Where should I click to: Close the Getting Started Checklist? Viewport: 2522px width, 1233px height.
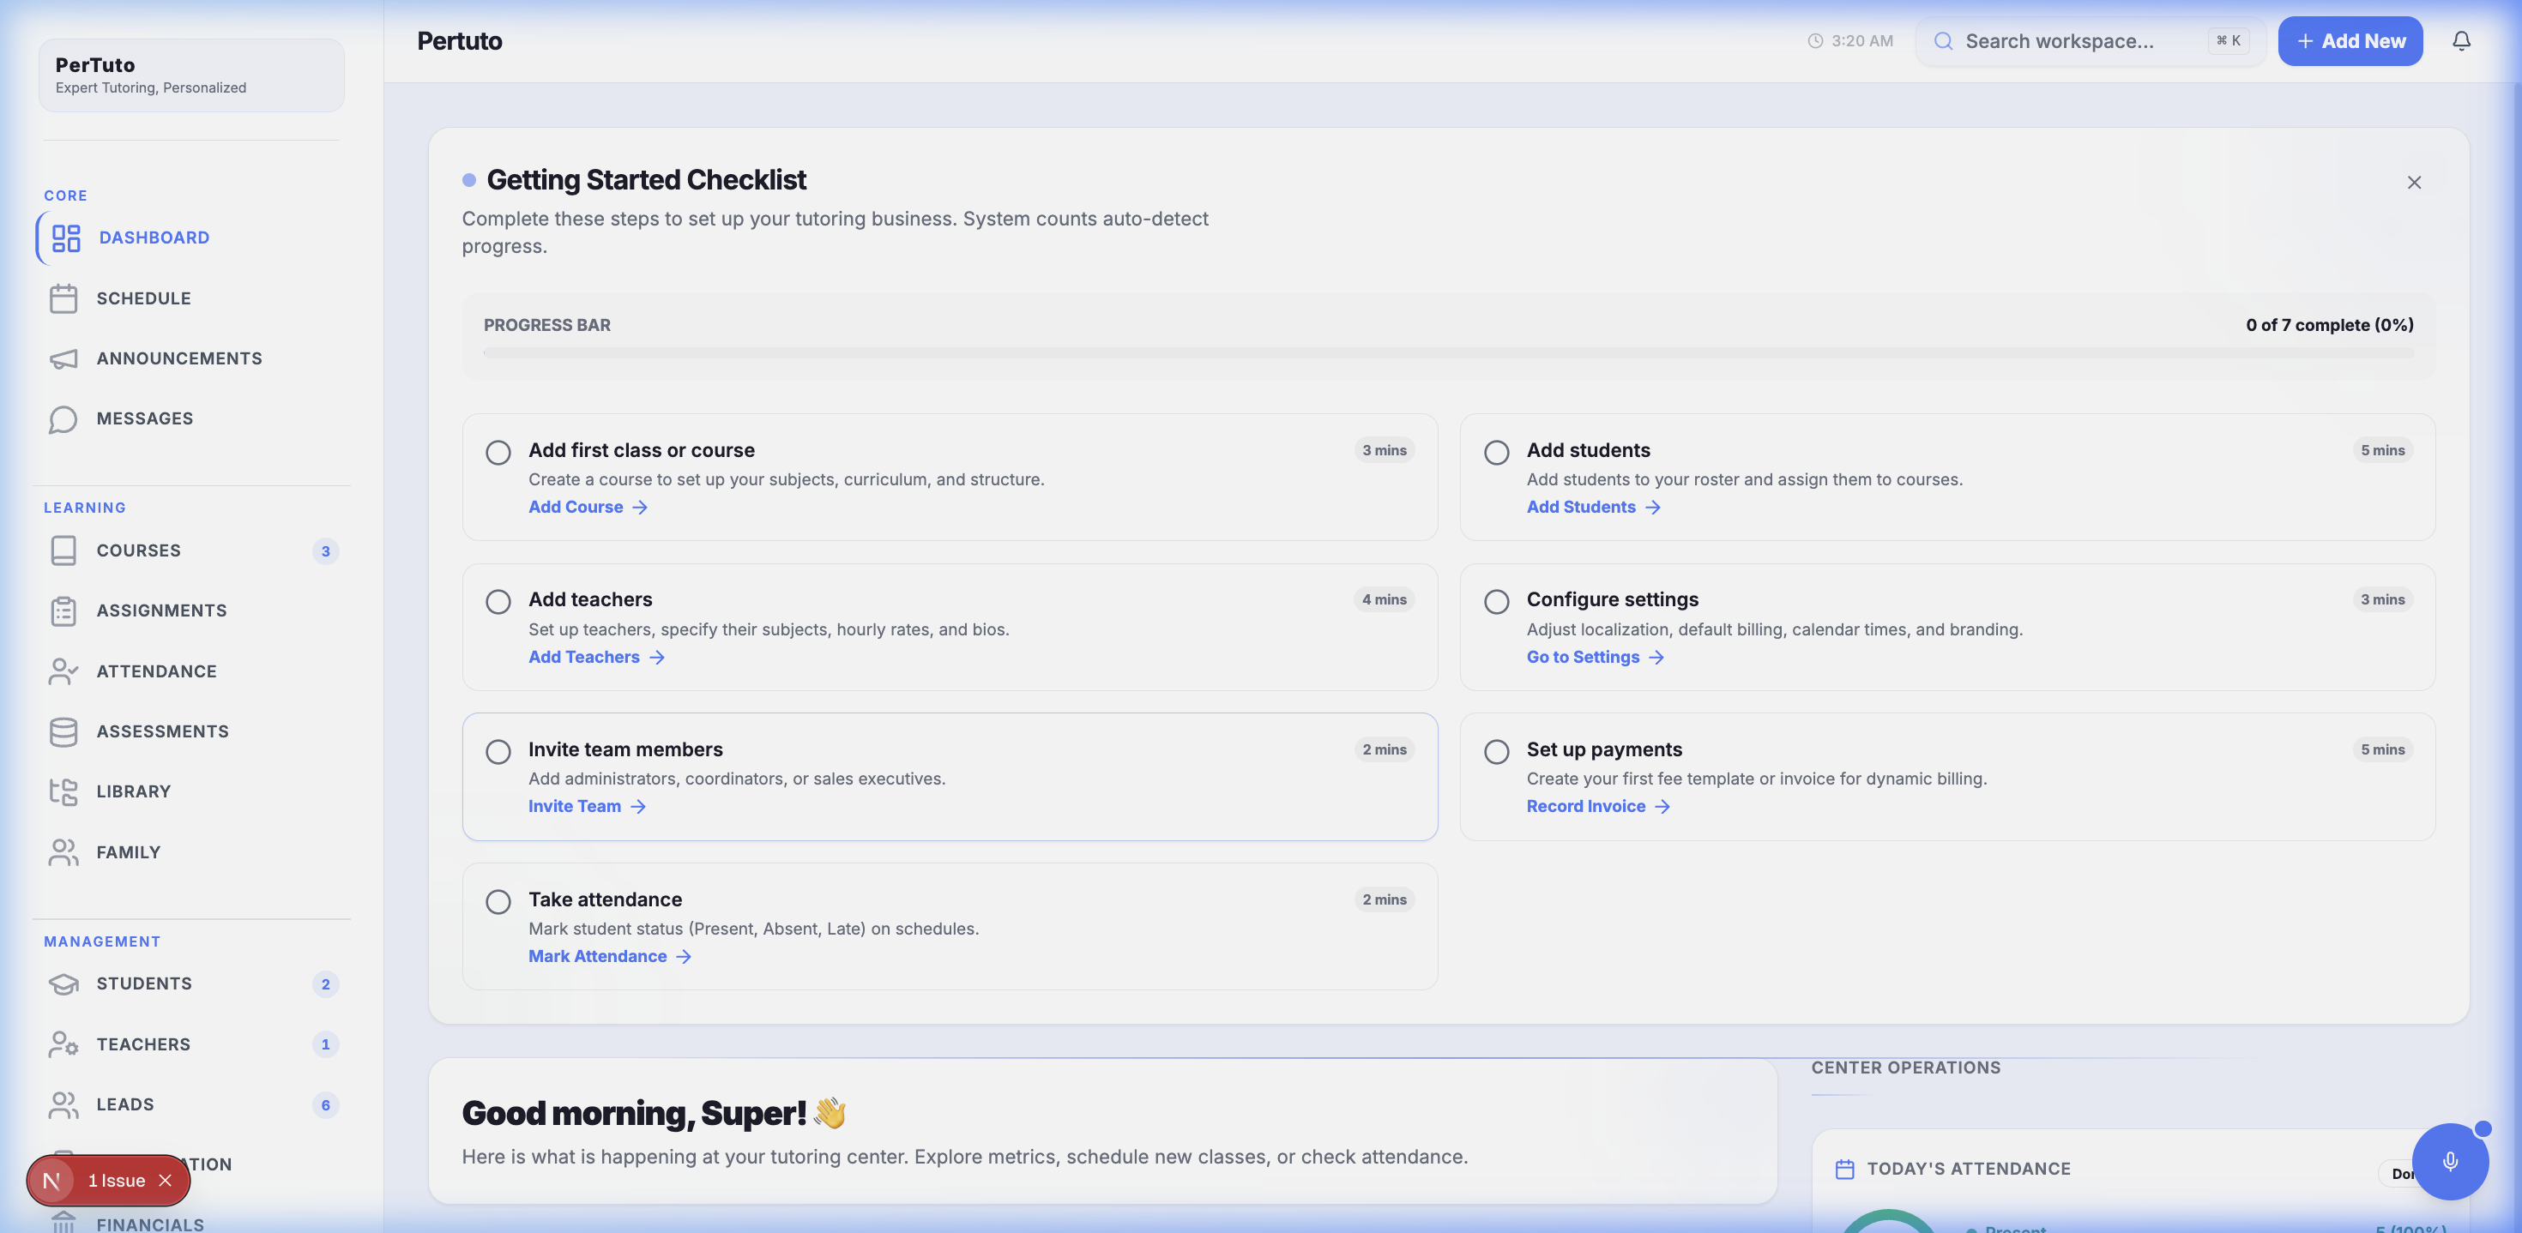(x=2414, y=183)
